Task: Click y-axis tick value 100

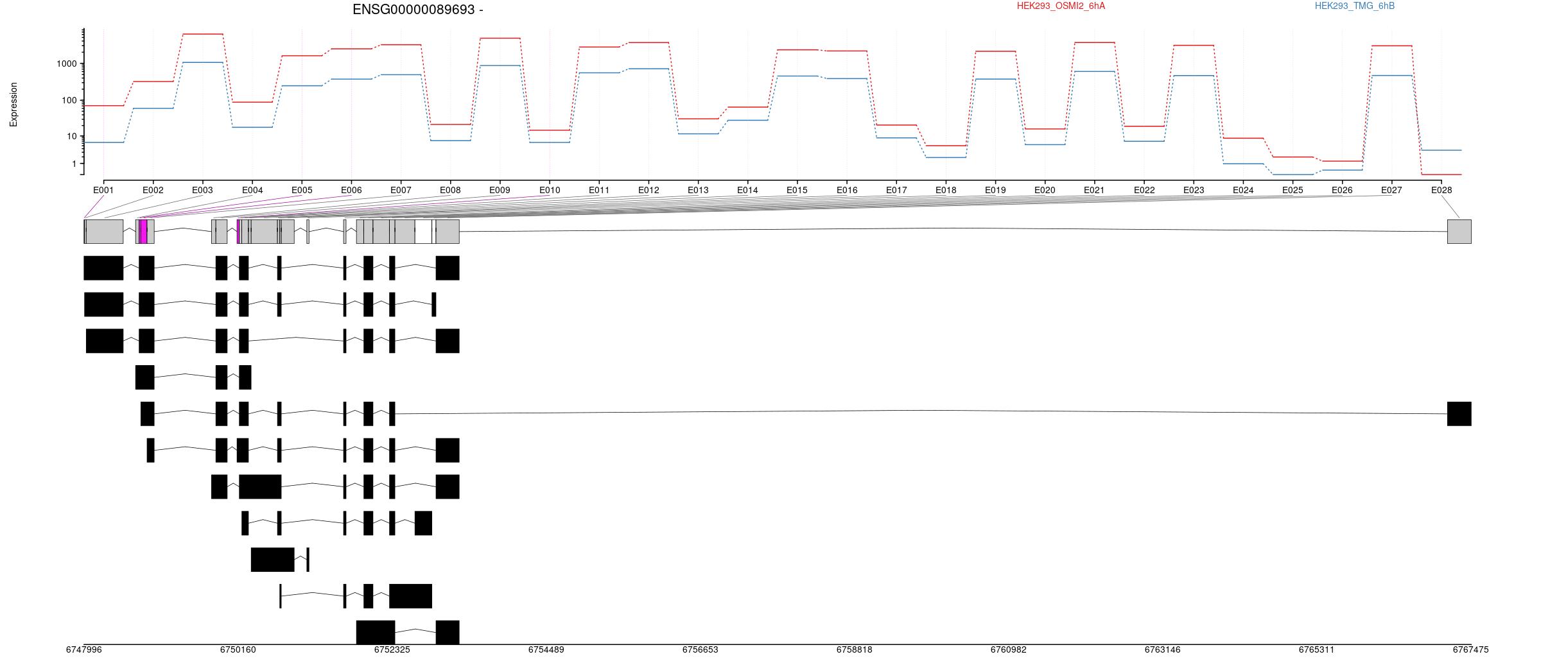Action: (x=69, y=100)
